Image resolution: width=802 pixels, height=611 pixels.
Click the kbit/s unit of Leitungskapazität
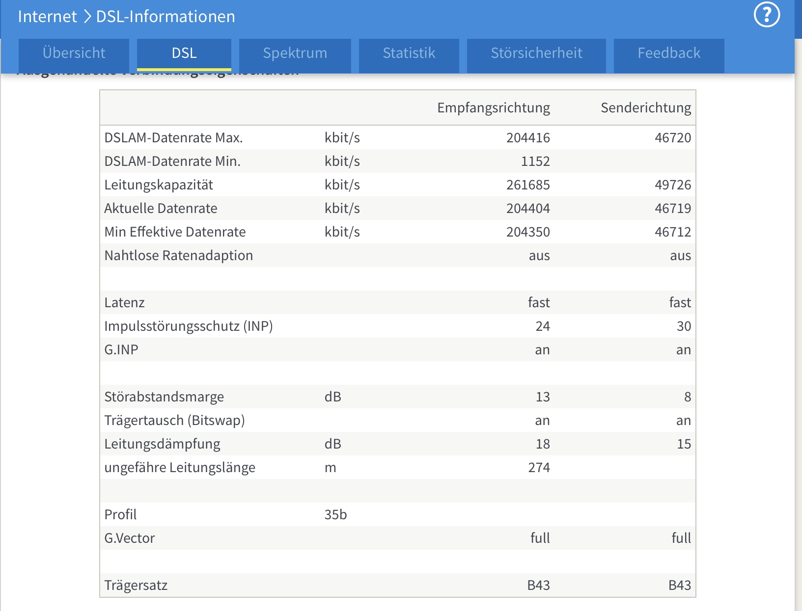coord(342,185)
